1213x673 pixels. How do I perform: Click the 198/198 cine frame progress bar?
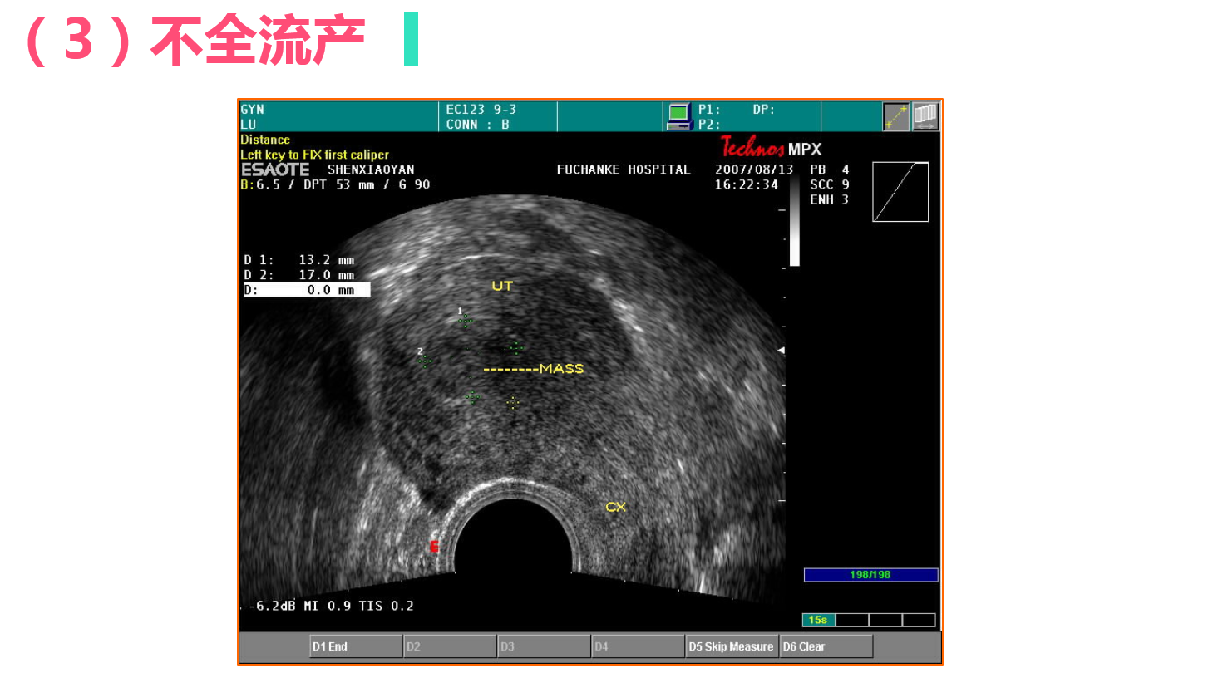coord(870,575)
